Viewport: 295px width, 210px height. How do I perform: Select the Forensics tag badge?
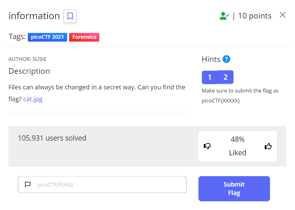coord(84,37)
